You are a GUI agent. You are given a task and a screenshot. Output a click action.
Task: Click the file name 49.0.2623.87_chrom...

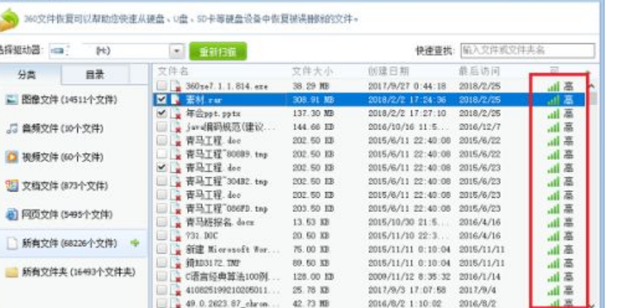coord(232,304)
